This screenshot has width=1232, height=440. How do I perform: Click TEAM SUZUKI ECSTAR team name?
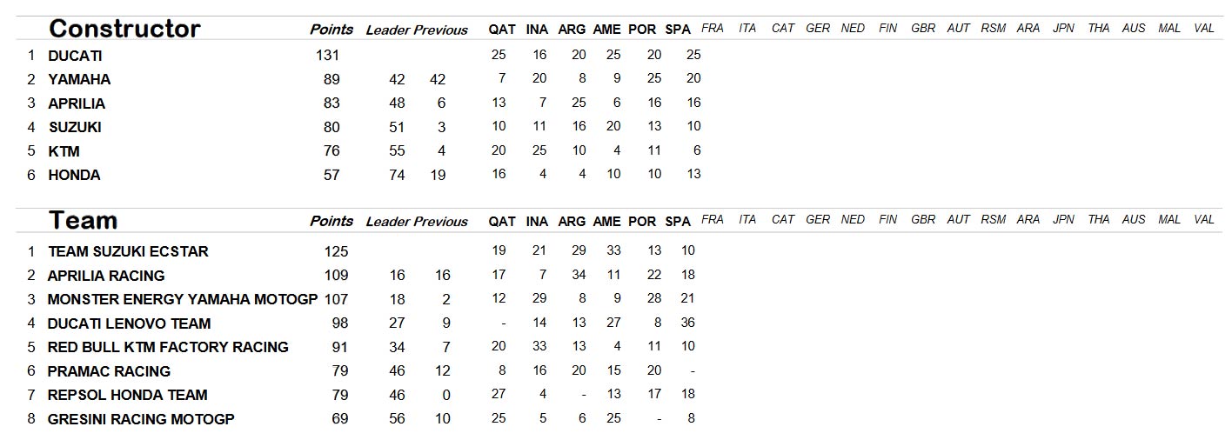pyautogui.click(x=128, y=251)
